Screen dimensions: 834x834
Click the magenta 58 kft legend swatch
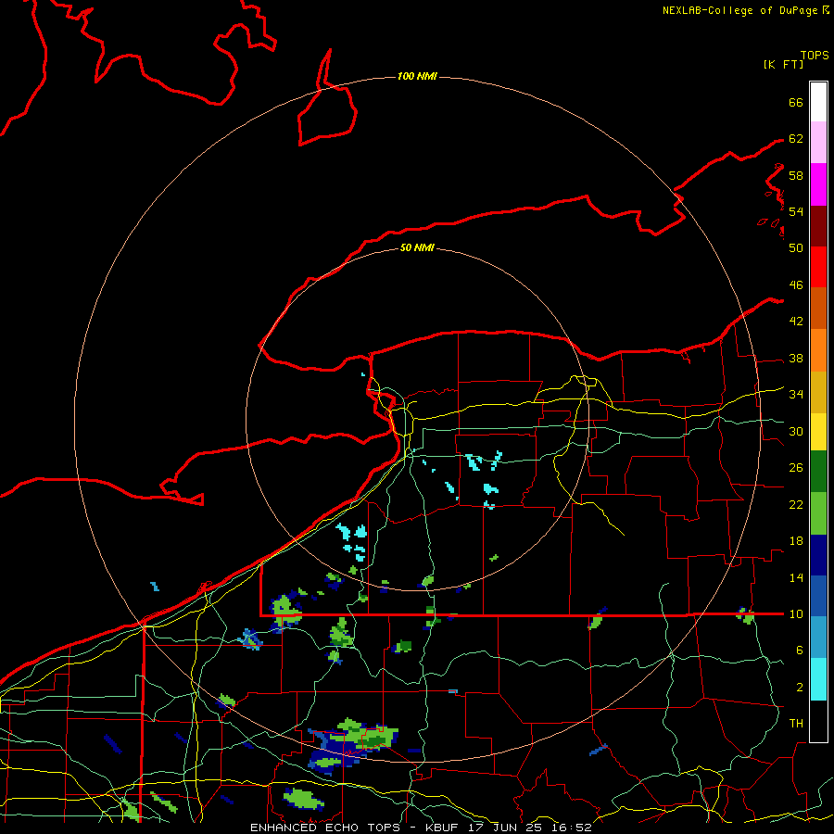818,184
